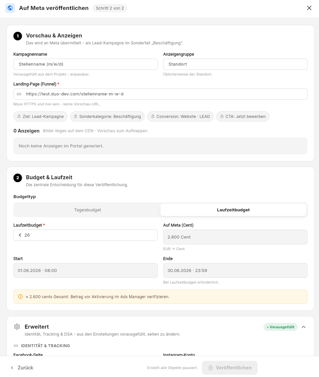Viewport: 319px width, 377px height.
Task: Click lock icon on CTA chip
Action: [x=222, y=116]
